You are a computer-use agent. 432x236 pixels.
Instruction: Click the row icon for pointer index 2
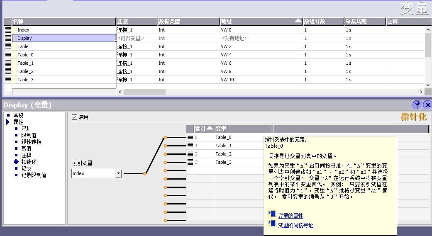(x=190, y=154)
